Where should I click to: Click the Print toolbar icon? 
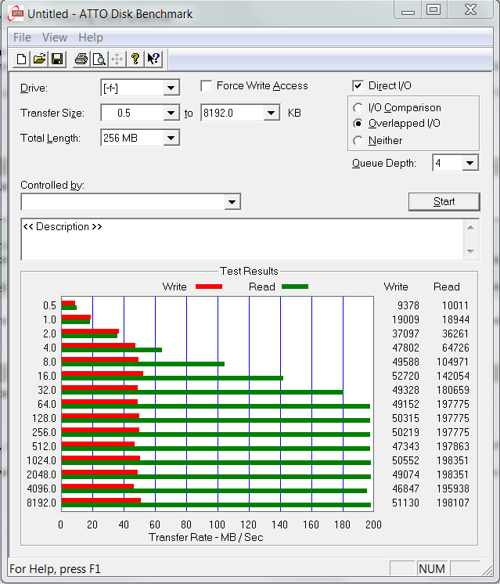tap(81, 59)
